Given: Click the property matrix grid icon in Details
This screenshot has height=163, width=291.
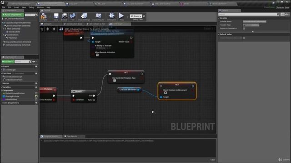Looking at the screenshot, I should point(282,14).
